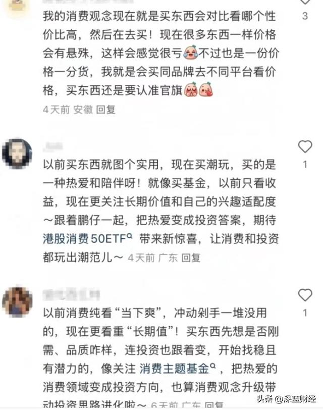Screen dimensions: 323x410
Task: Tap the 头条@深蓝财经 watermark
Action: click(287, 399)
